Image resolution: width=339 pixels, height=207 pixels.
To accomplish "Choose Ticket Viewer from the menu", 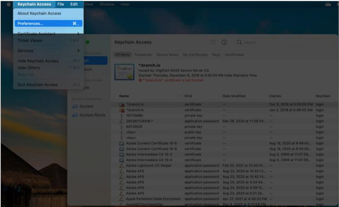I will [x=48, y=40].
